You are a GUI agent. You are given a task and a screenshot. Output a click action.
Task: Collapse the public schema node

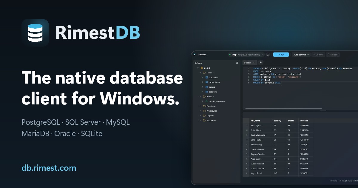click(197, 68)
